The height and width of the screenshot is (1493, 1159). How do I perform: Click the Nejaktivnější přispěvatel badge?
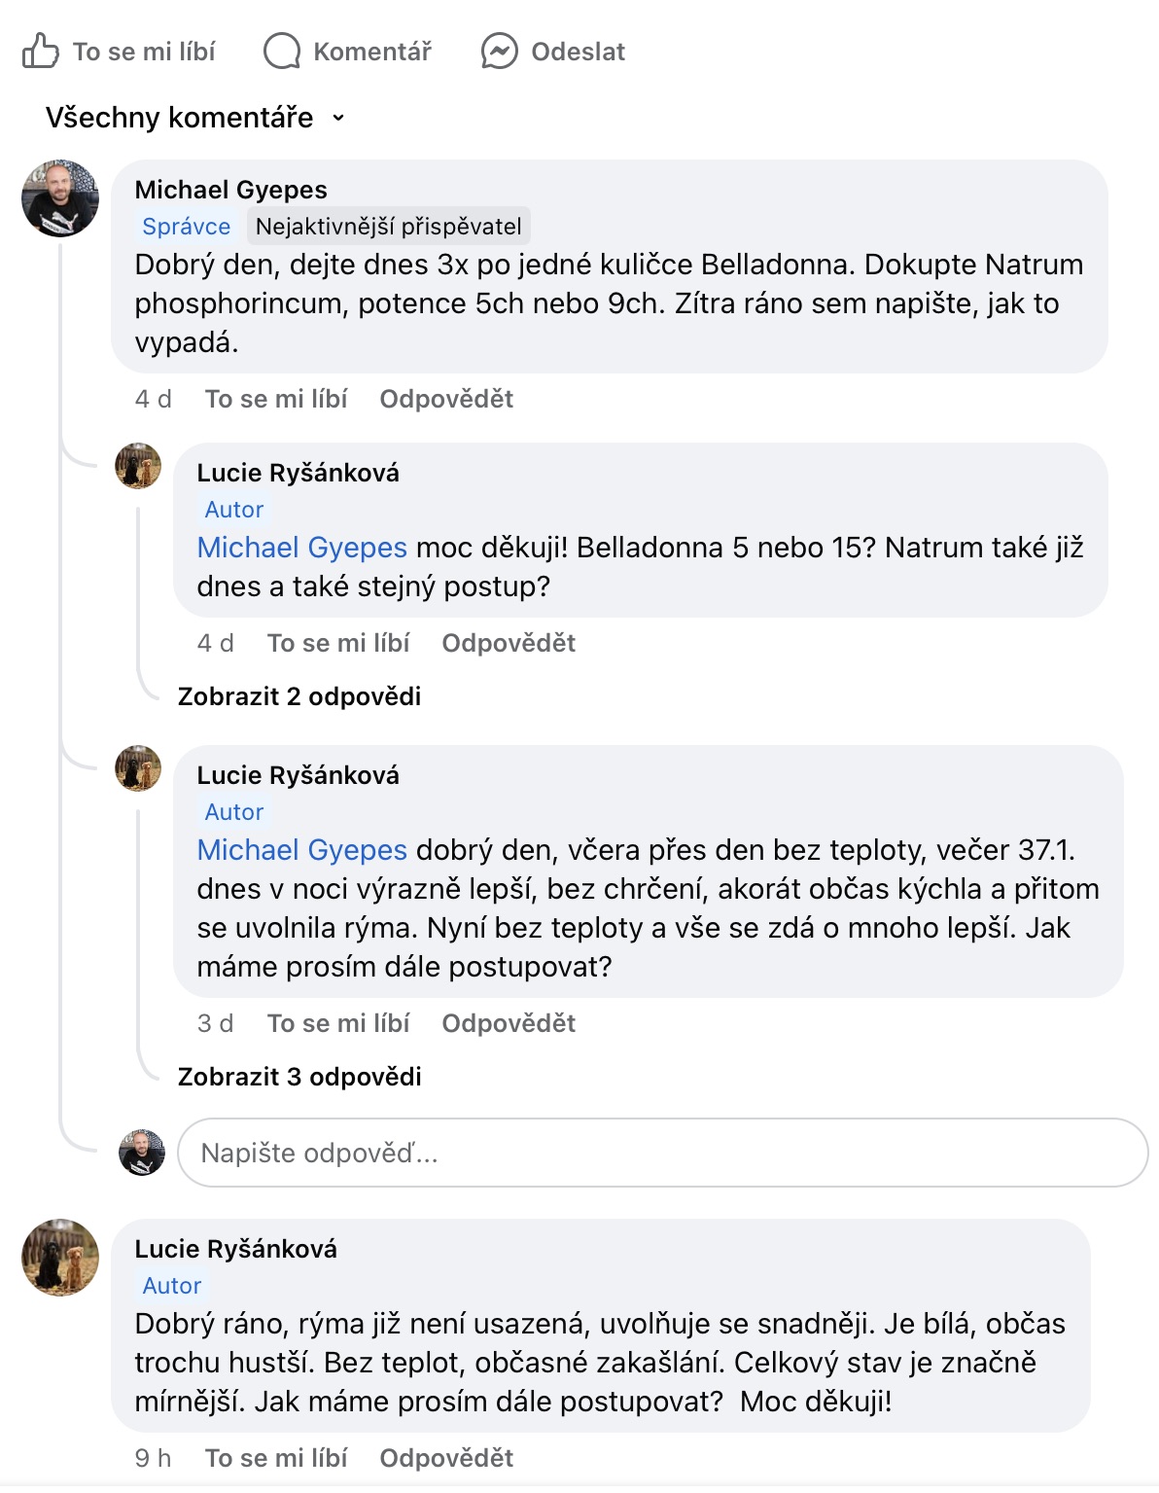(388, 227)
